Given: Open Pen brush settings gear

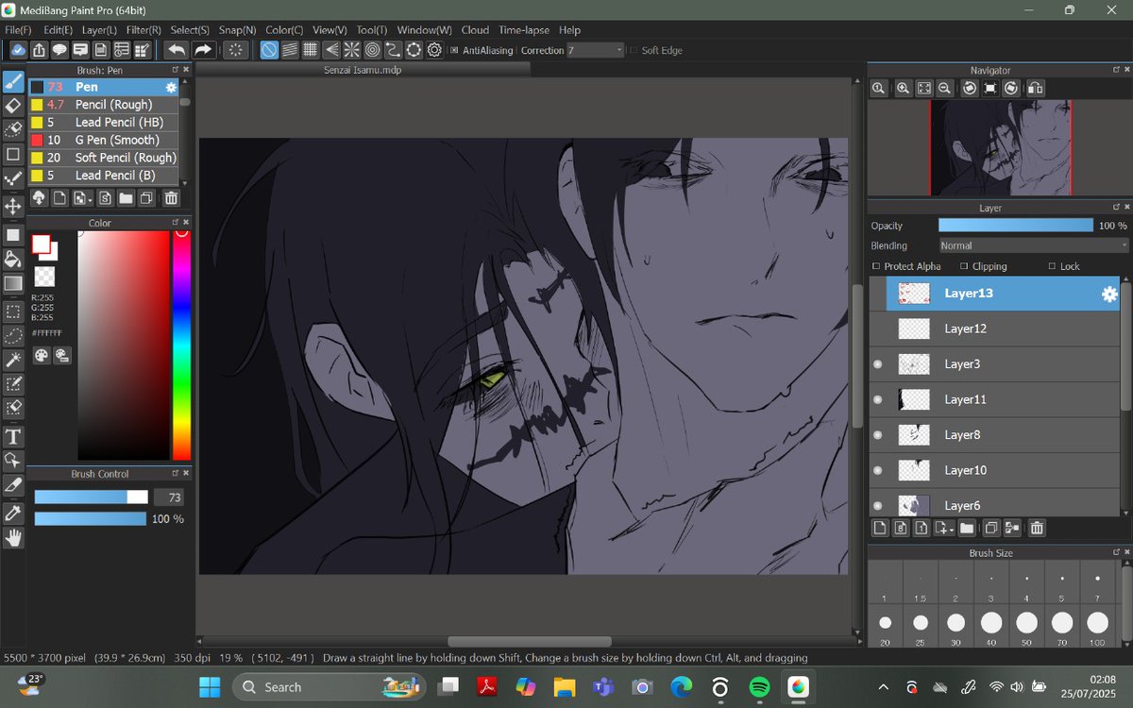Looking at the screenshot, I should tap(171, 87).
